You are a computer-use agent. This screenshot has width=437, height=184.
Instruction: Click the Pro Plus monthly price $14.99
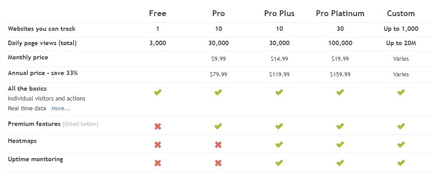(279, 59)
